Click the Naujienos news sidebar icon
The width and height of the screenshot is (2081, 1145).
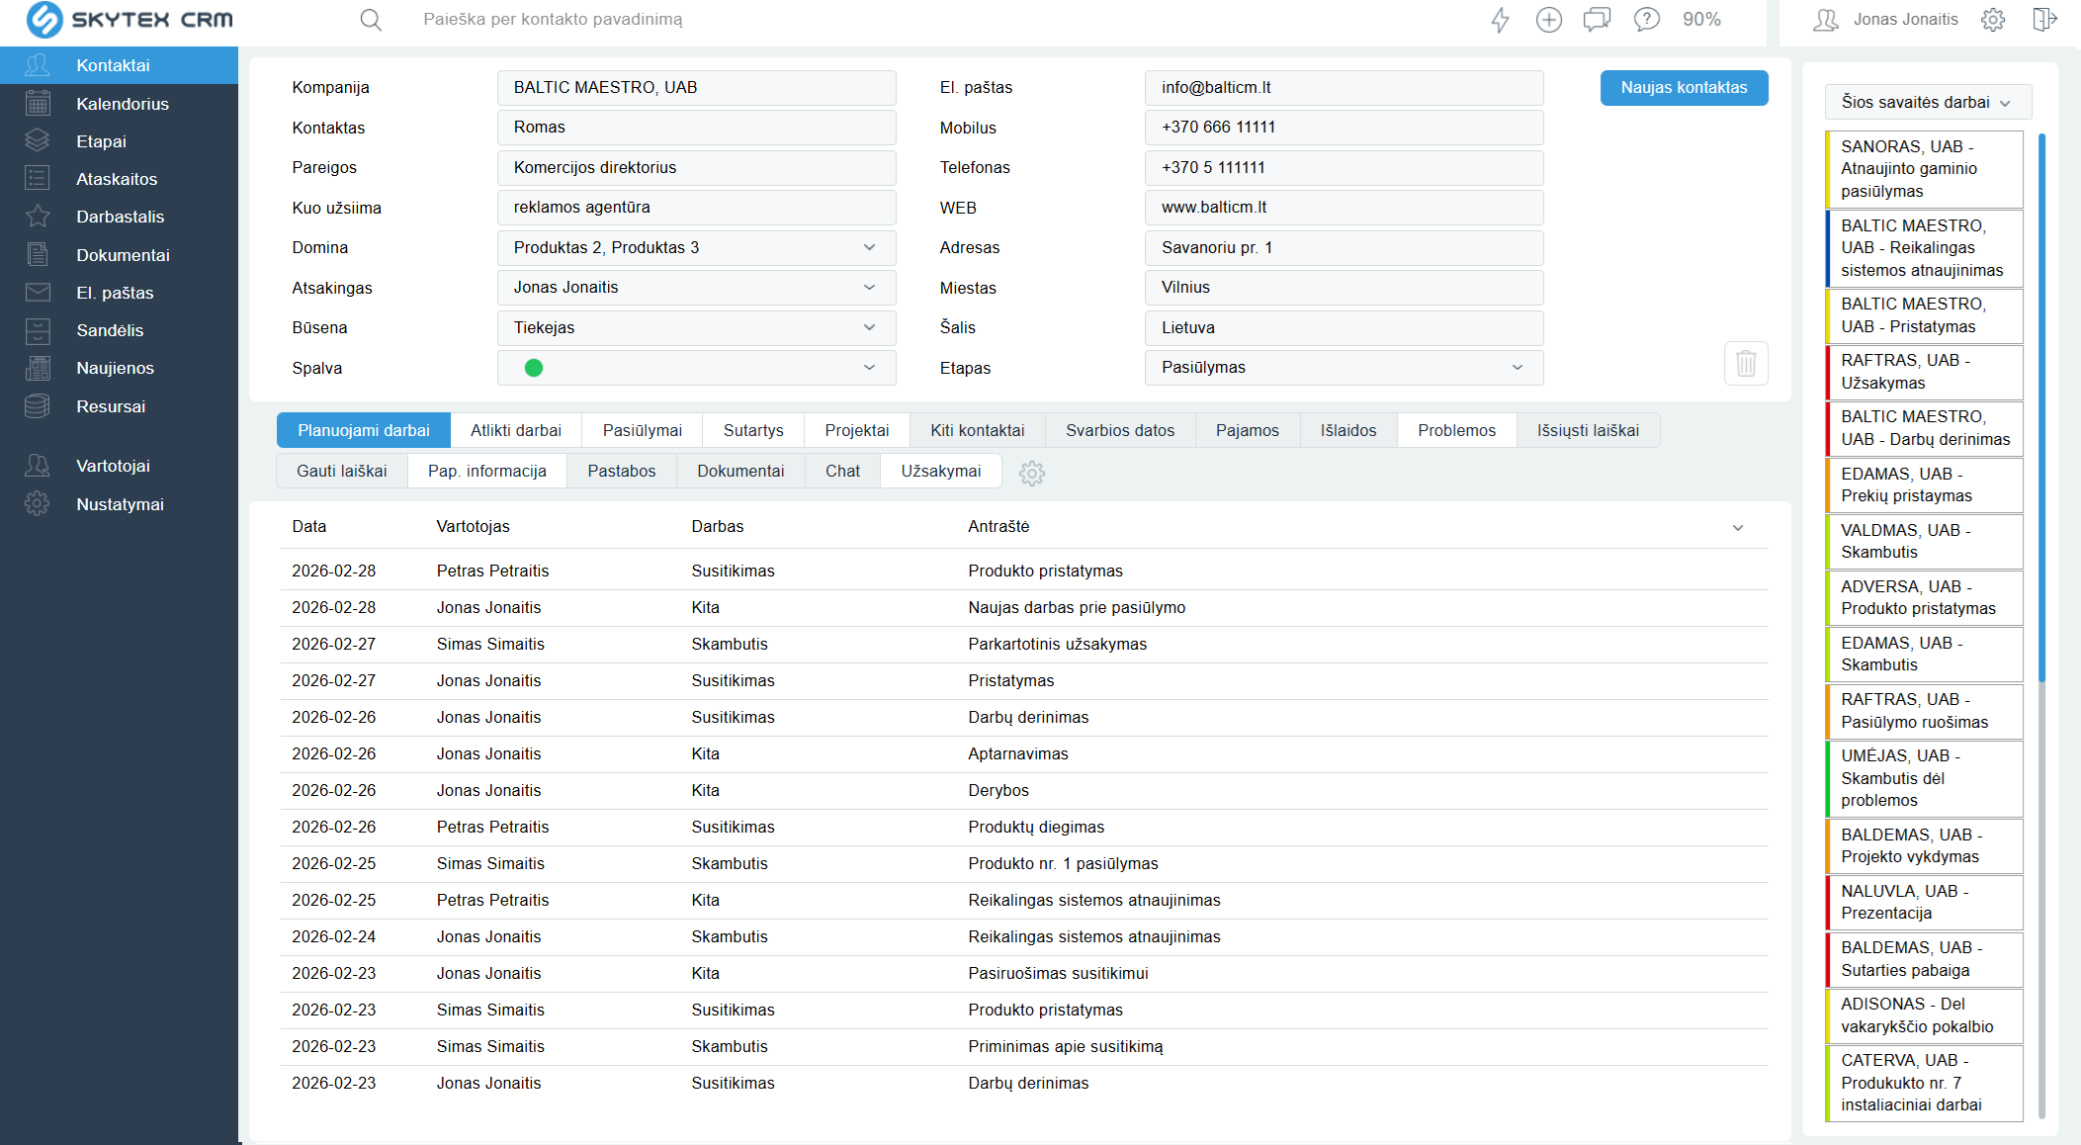tap(38, 368)
